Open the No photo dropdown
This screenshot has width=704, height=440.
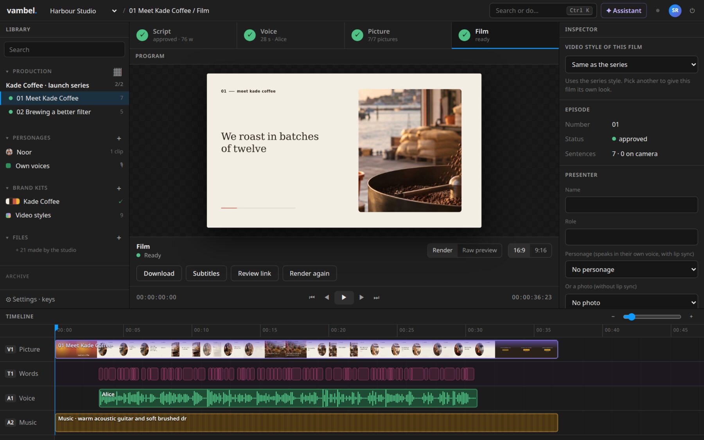point(631,302)
